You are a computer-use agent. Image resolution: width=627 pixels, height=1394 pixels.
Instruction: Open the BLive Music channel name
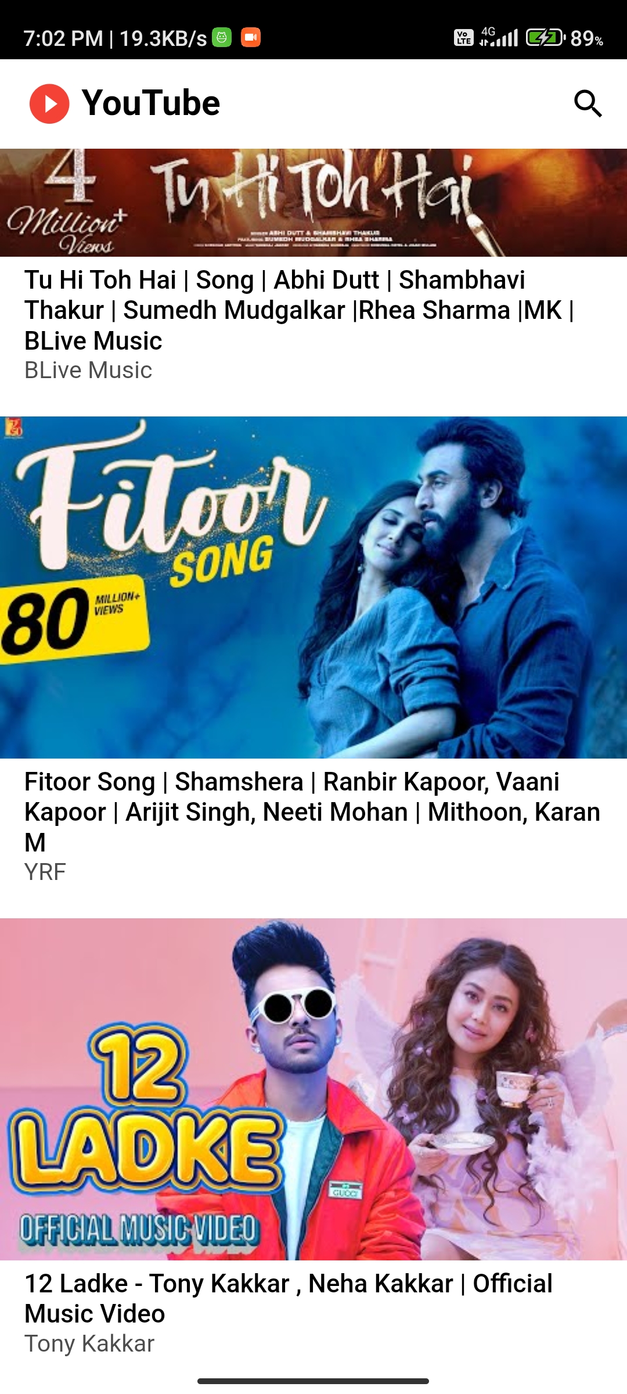point(88,371)
